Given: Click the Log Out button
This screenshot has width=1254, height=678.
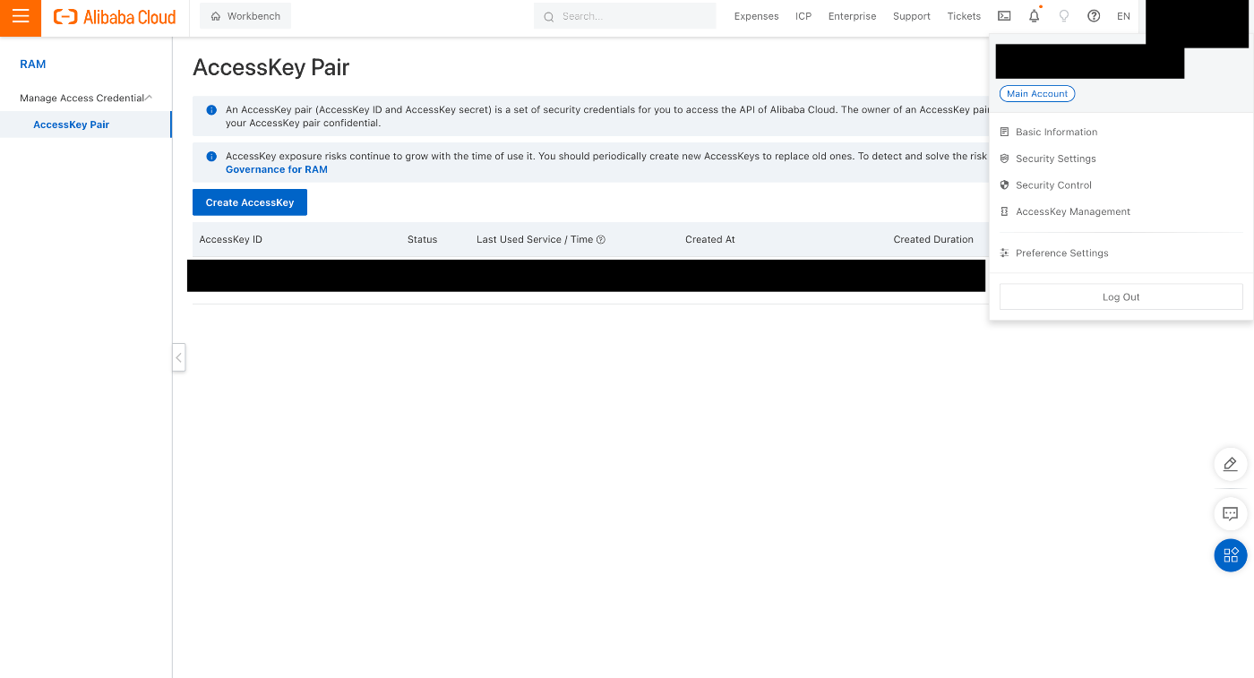Looking at the screenshot, I should click(x=1121, y=296).
